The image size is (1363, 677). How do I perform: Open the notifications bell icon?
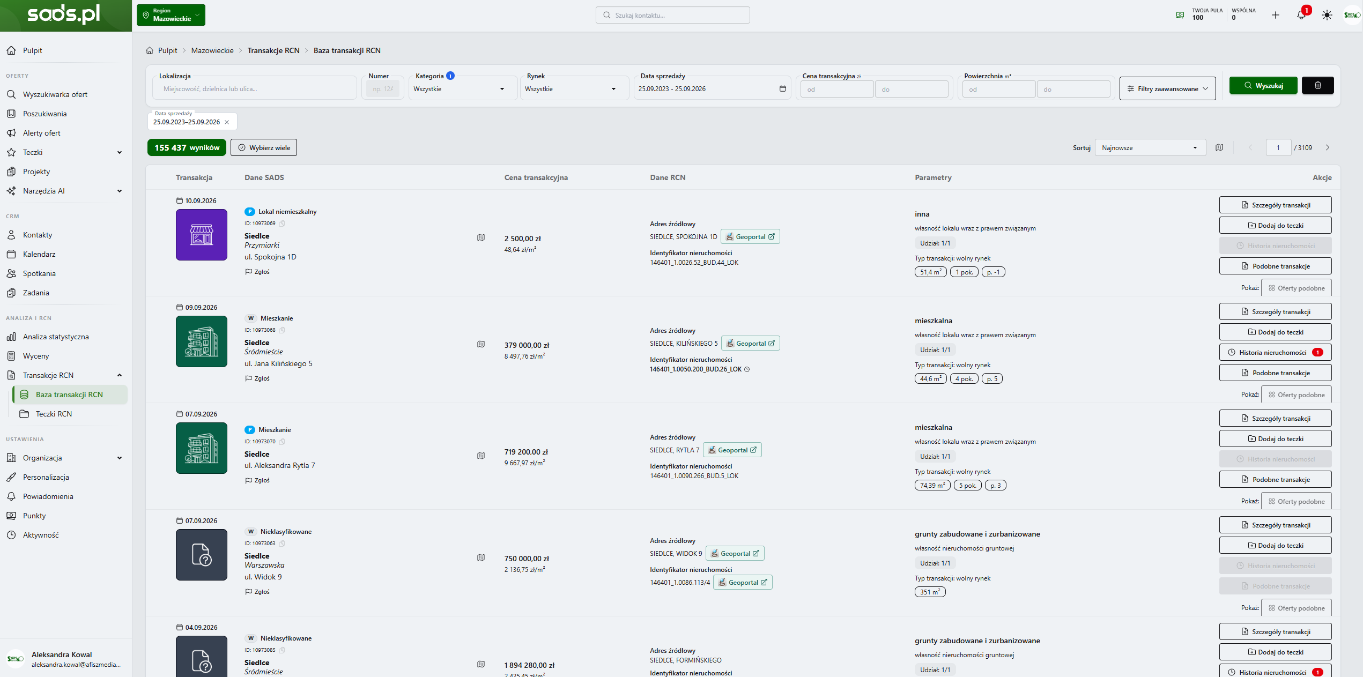tap(1301, 15)
